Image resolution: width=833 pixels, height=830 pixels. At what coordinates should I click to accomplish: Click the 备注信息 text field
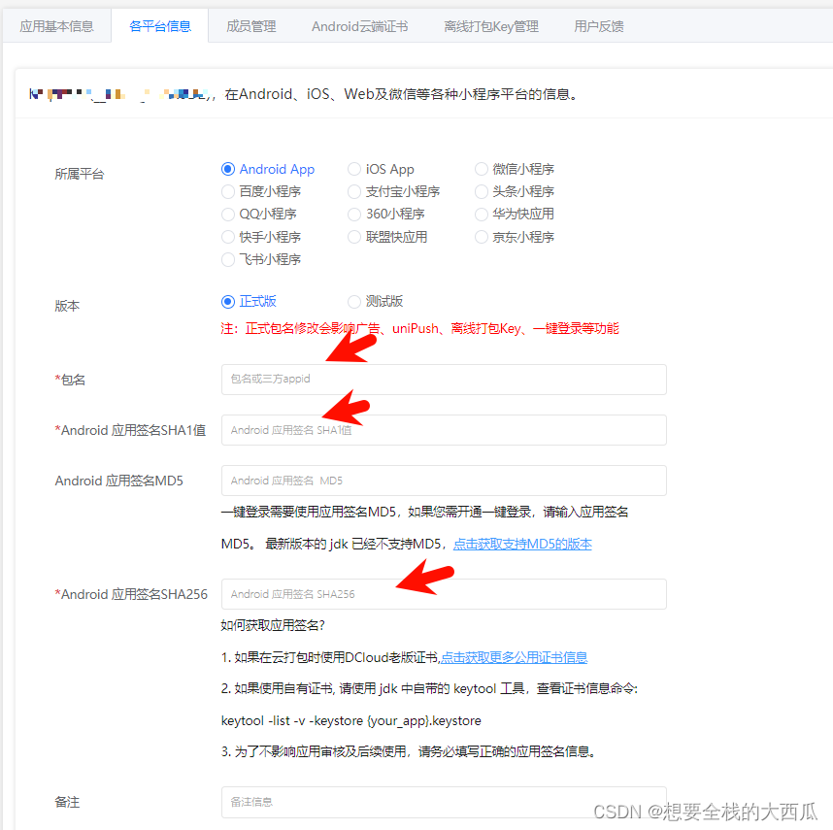pyautogui.click(x=443, y=802)
